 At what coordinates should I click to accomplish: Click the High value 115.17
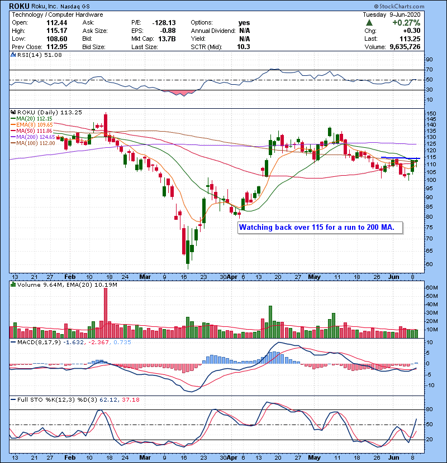[57, 31]
